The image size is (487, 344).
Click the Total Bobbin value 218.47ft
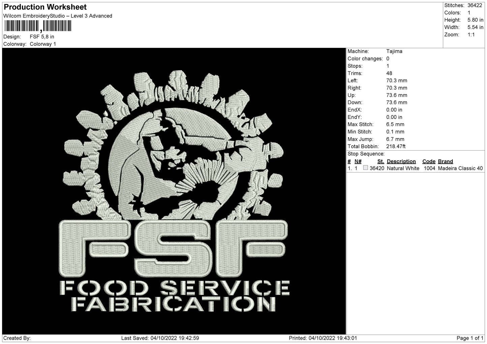tap(396, 147)
